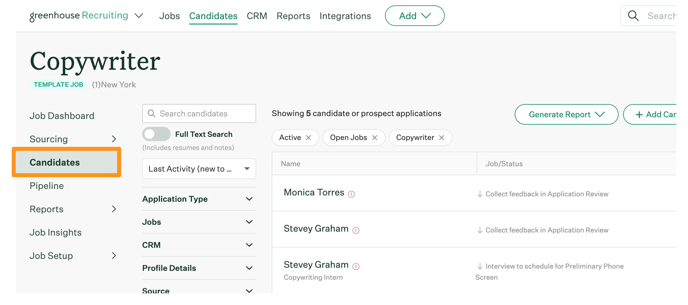The width and height of the screenshot is (688, 305).
Task: Click the Generate Report button
Action: (x=566, y=114)
